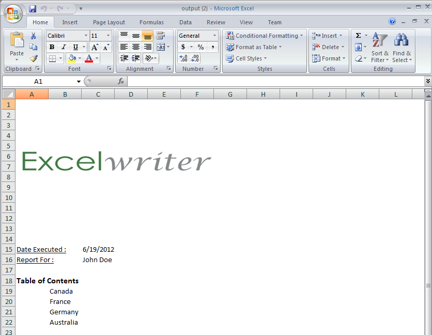
Task: Select center text alignment
Action: tap(135, 47)
